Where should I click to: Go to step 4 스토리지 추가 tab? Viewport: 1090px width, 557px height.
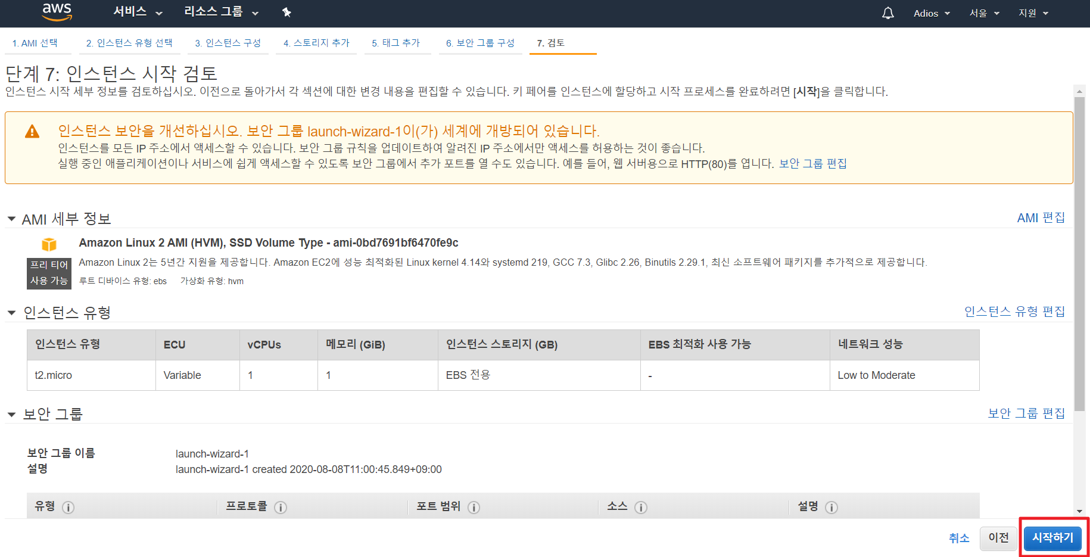[316, 43]
